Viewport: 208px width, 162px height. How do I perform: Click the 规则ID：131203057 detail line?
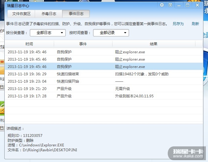click(x=25, y=136)
